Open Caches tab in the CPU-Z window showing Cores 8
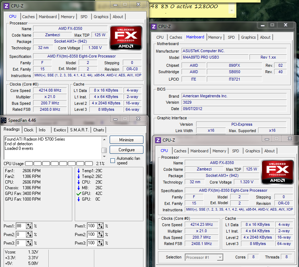 (x=180, y=151)
